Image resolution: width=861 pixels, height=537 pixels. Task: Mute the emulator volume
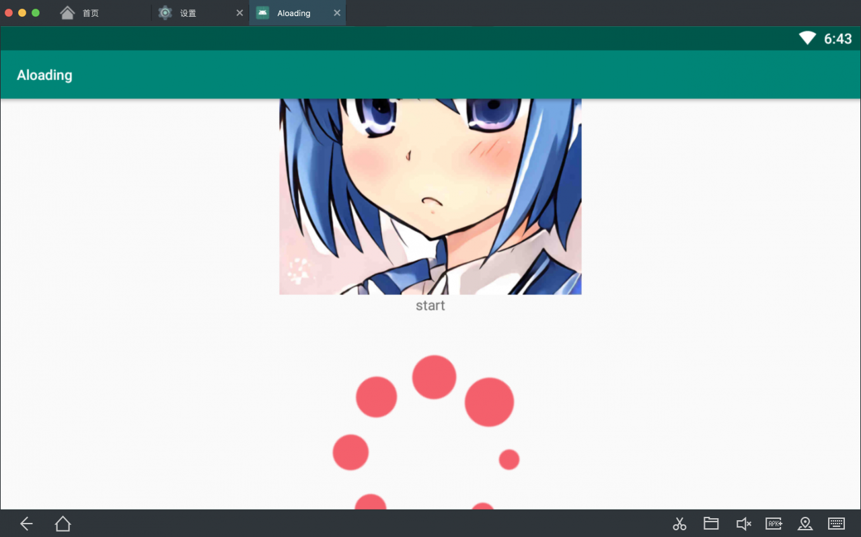(743, 524)
